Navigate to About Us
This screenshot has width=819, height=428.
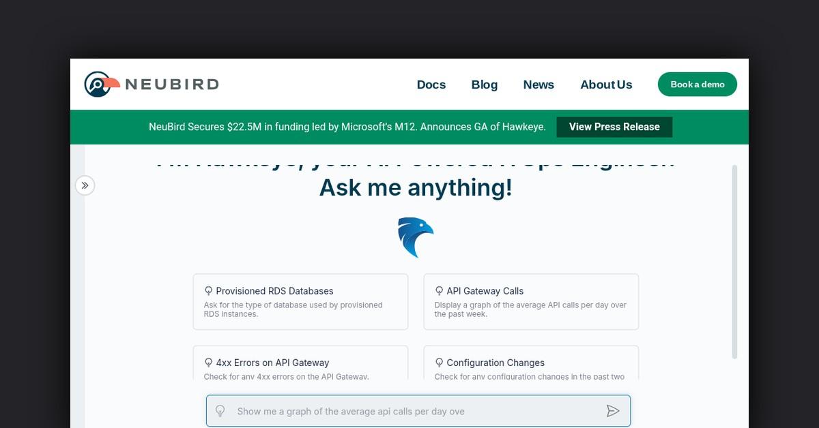[x=606, y=85]
